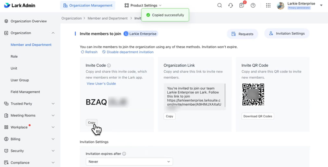Open the View User's Guide link

pos(101,83)
